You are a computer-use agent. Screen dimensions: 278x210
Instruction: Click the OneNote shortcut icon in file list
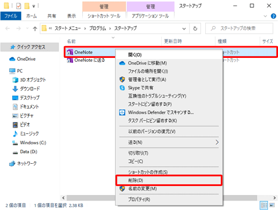(x=70, y=52)
